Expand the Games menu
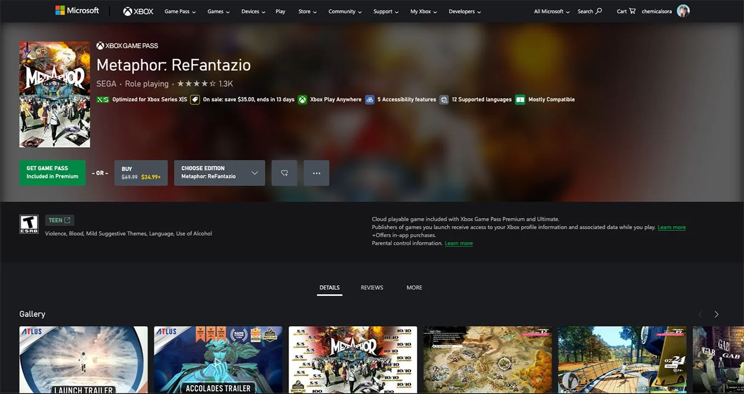 [x=219, y=11]
